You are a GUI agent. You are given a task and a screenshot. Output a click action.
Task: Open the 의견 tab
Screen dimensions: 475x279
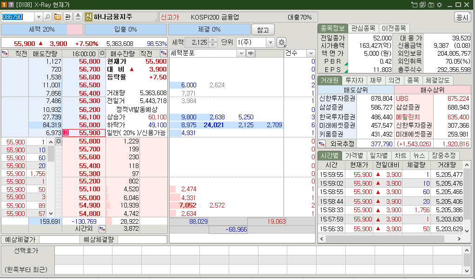tap(395, 80)
